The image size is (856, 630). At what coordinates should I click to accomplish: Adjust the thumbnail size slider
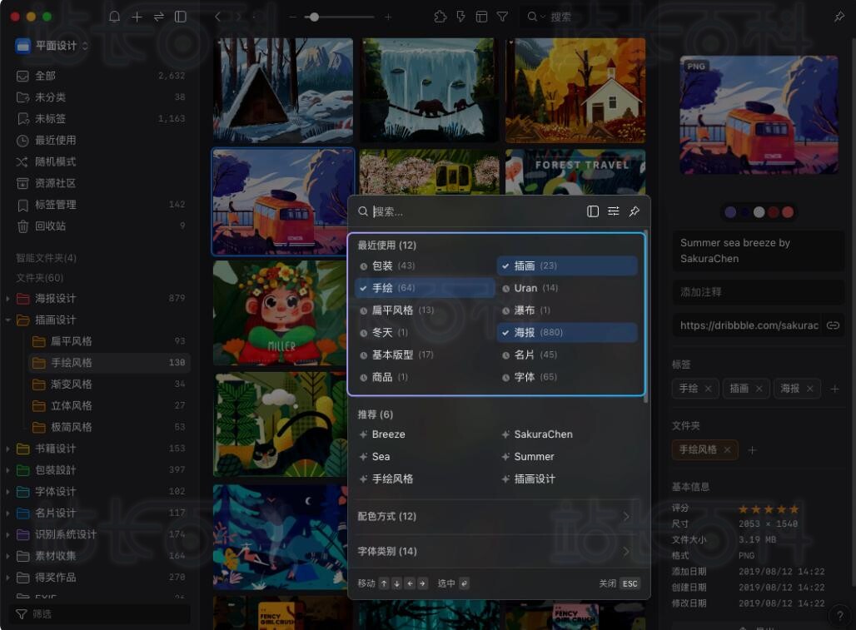314,17
